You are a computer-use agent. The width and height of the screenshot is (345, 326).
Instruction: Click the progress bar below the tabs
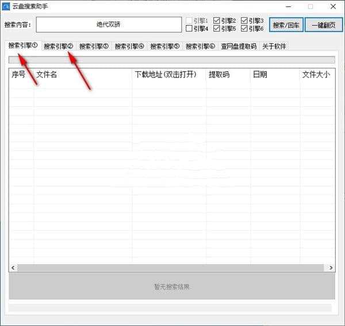172,60
